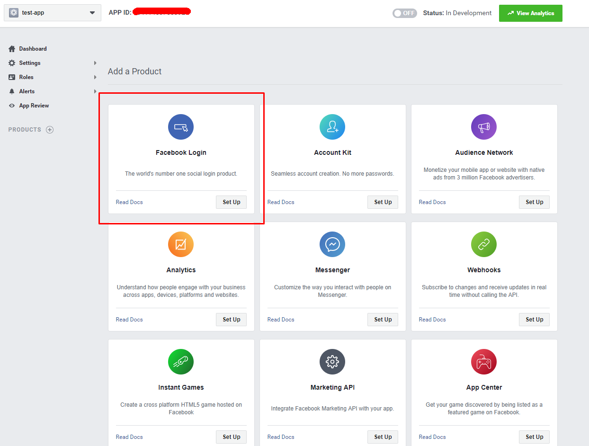
Task: Click the Webhooks title text
Action: click(x=484, y=270)
